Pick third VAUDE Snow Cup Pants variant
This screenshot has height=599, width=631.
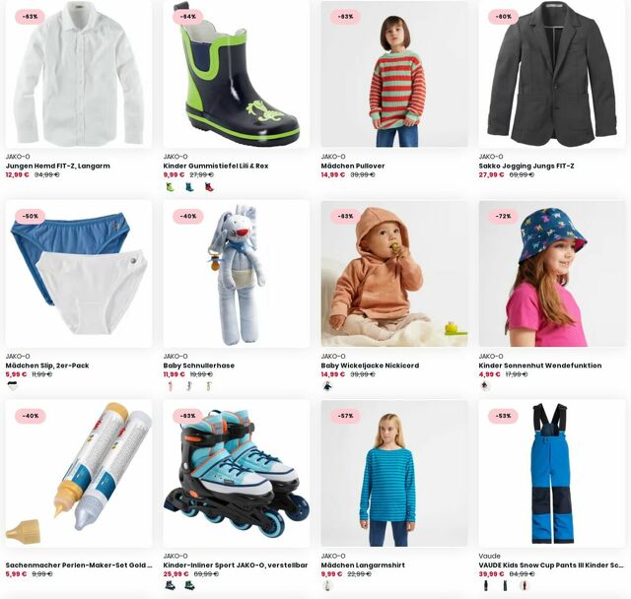[x=525, y=586]
